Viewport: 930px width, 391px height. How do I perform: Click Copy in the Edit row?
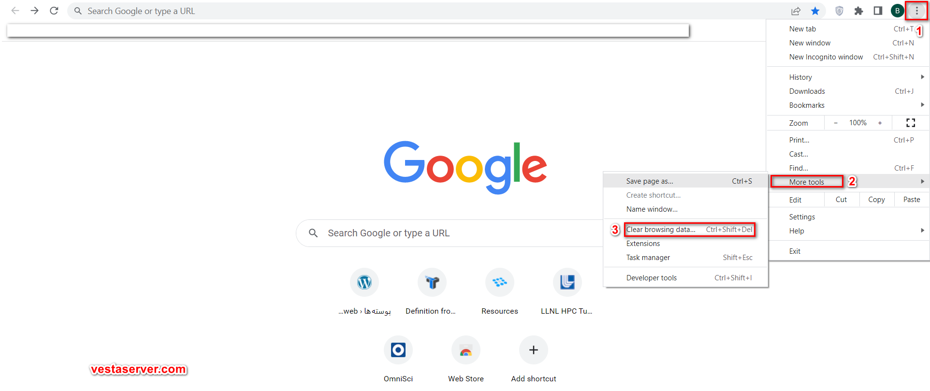[x=876, y=200]
